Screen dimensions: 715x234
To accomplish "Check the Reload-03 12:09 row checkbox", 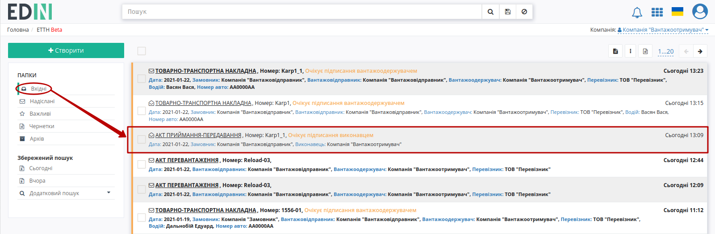I will click(x=142, y=189).
